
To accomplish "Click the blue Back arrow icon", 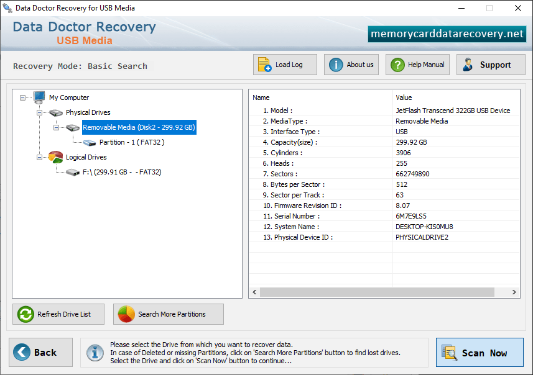I will 22,352.
